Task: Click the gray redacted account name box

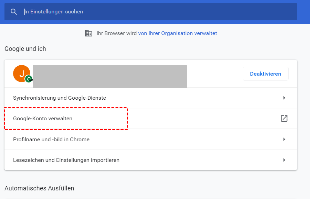Action: [x=109, y=77]
